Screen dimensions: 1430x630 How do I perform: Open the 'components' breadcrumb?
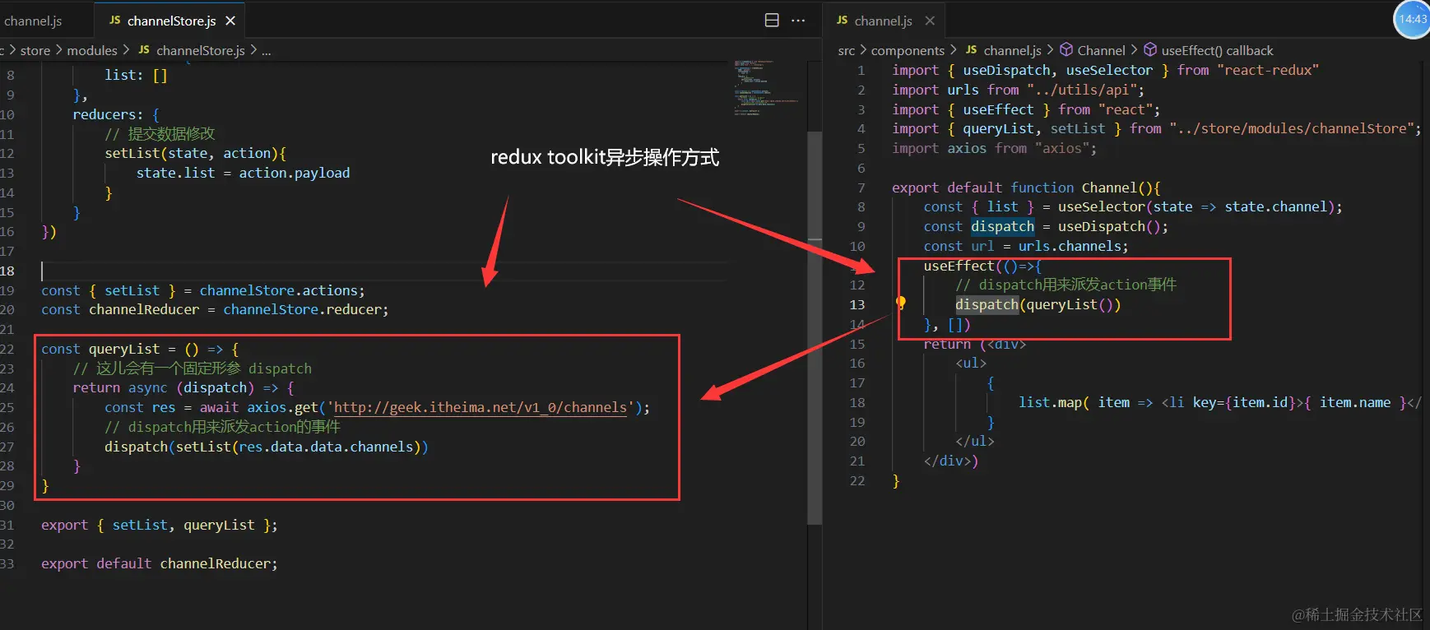click(908, 50)
